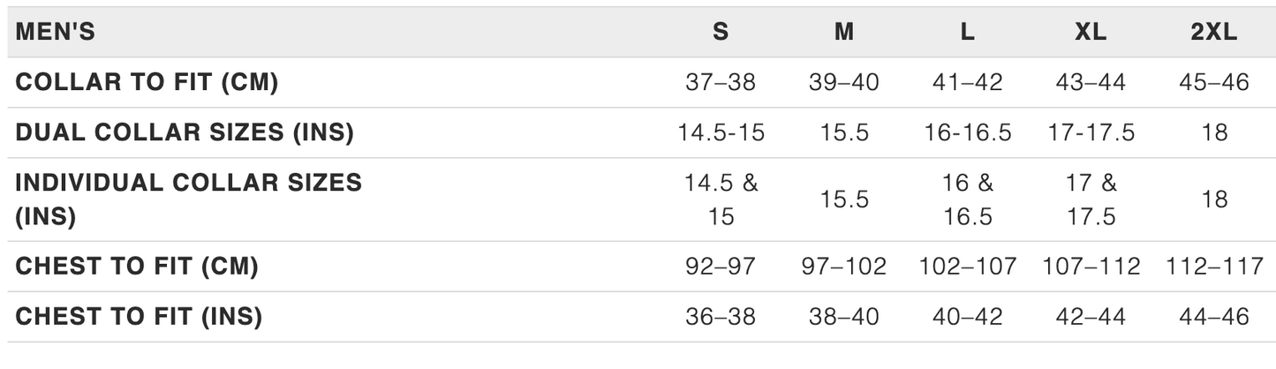
Task: Click the COLLAR TO FIT (CM) row label
Action: [x=147, y=83]
